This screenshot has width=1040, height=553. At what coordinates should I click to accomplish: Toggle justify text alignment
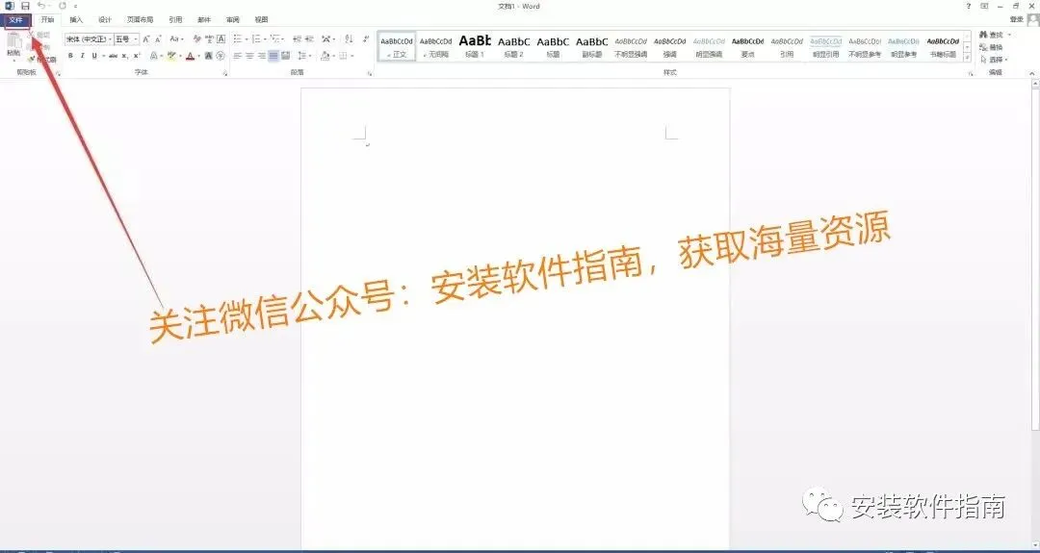pyautogui.click(x=273, y=57)
